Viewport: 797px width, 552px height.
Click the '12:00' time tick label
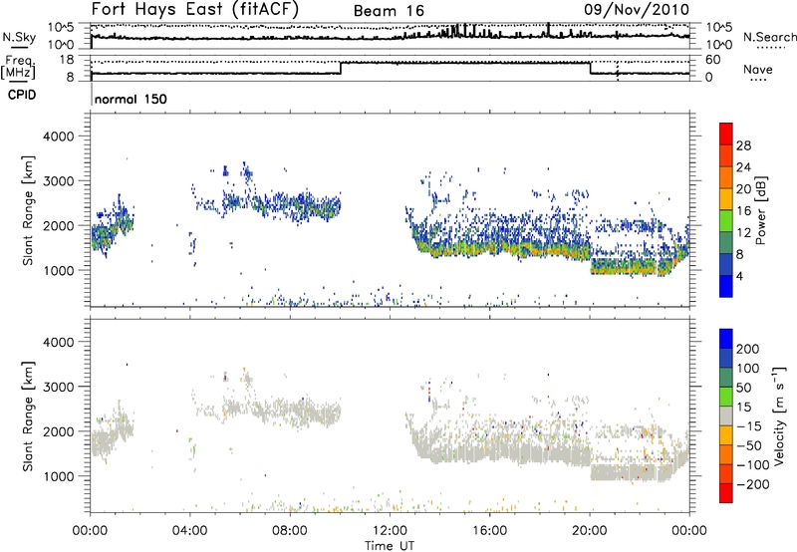click(x=390, y=531)
